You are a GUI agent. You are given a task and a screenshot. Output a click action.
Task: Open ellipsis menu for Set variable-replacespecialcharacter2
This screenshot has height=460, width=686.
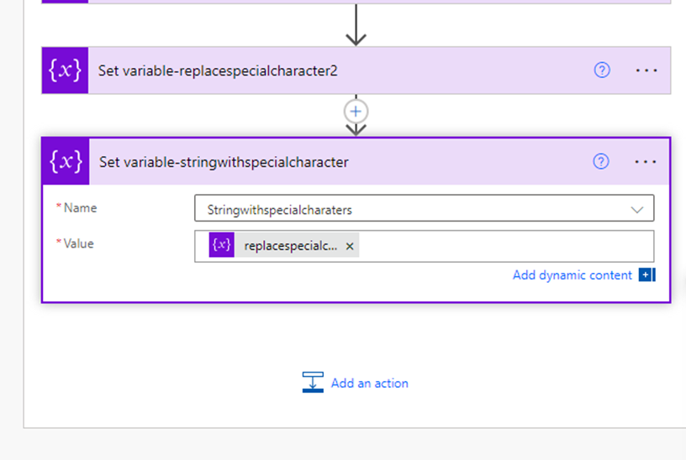point(646,71)
